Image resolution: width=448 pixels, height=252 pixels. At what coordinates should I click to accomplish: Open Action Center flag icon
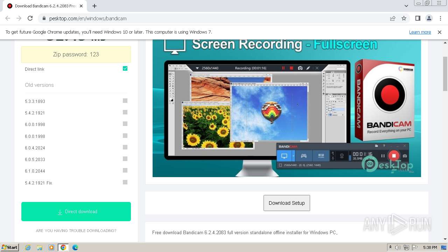(415, 247)
